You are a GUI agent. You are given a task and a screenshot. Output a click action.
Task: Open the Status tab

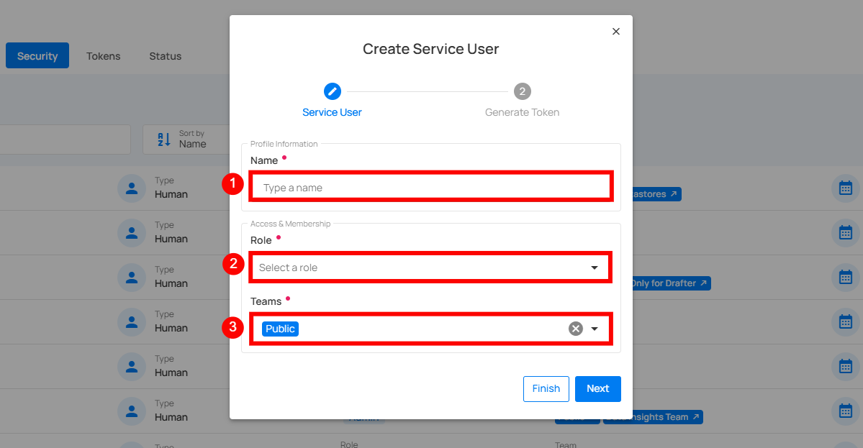[x=166, y=56]
